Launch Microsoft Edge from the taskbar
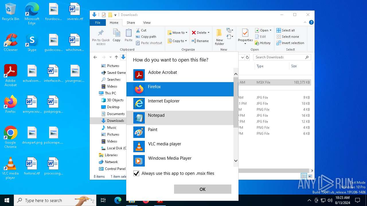Screen dimensions: 367x206 click(x=118, y=200)
